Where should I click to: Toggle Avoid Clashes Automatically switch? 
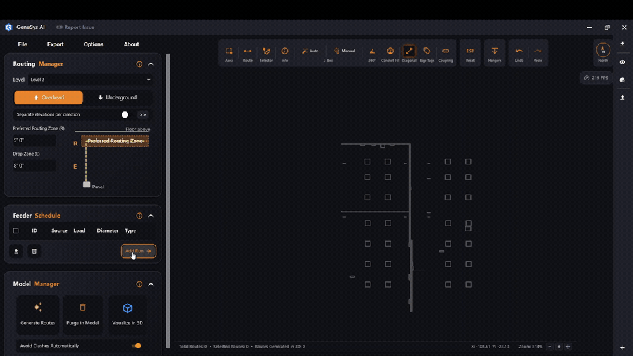click(137, 346)
